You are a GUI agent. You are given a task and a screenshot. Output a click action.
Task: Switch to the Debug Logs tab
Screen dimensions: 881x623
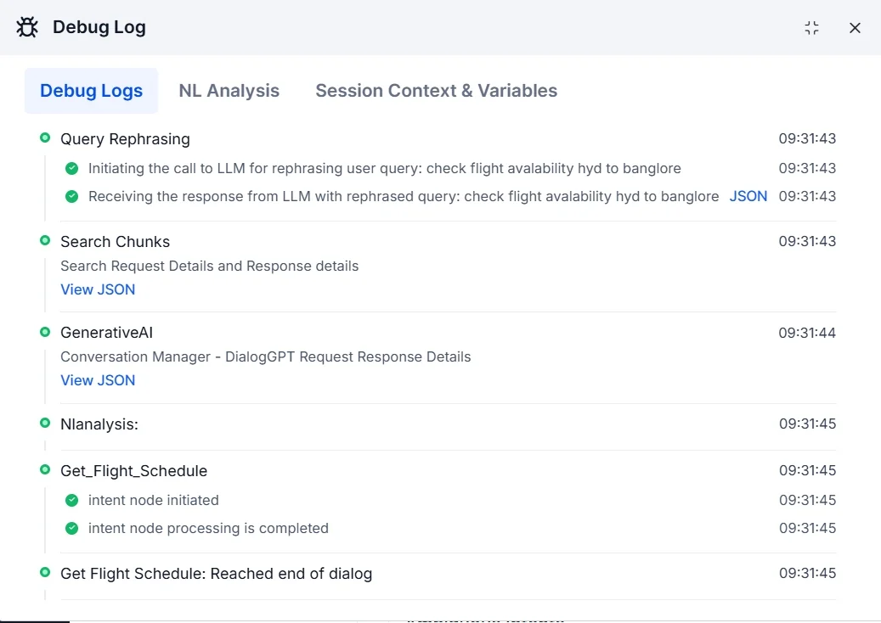[x=91, y=91]
